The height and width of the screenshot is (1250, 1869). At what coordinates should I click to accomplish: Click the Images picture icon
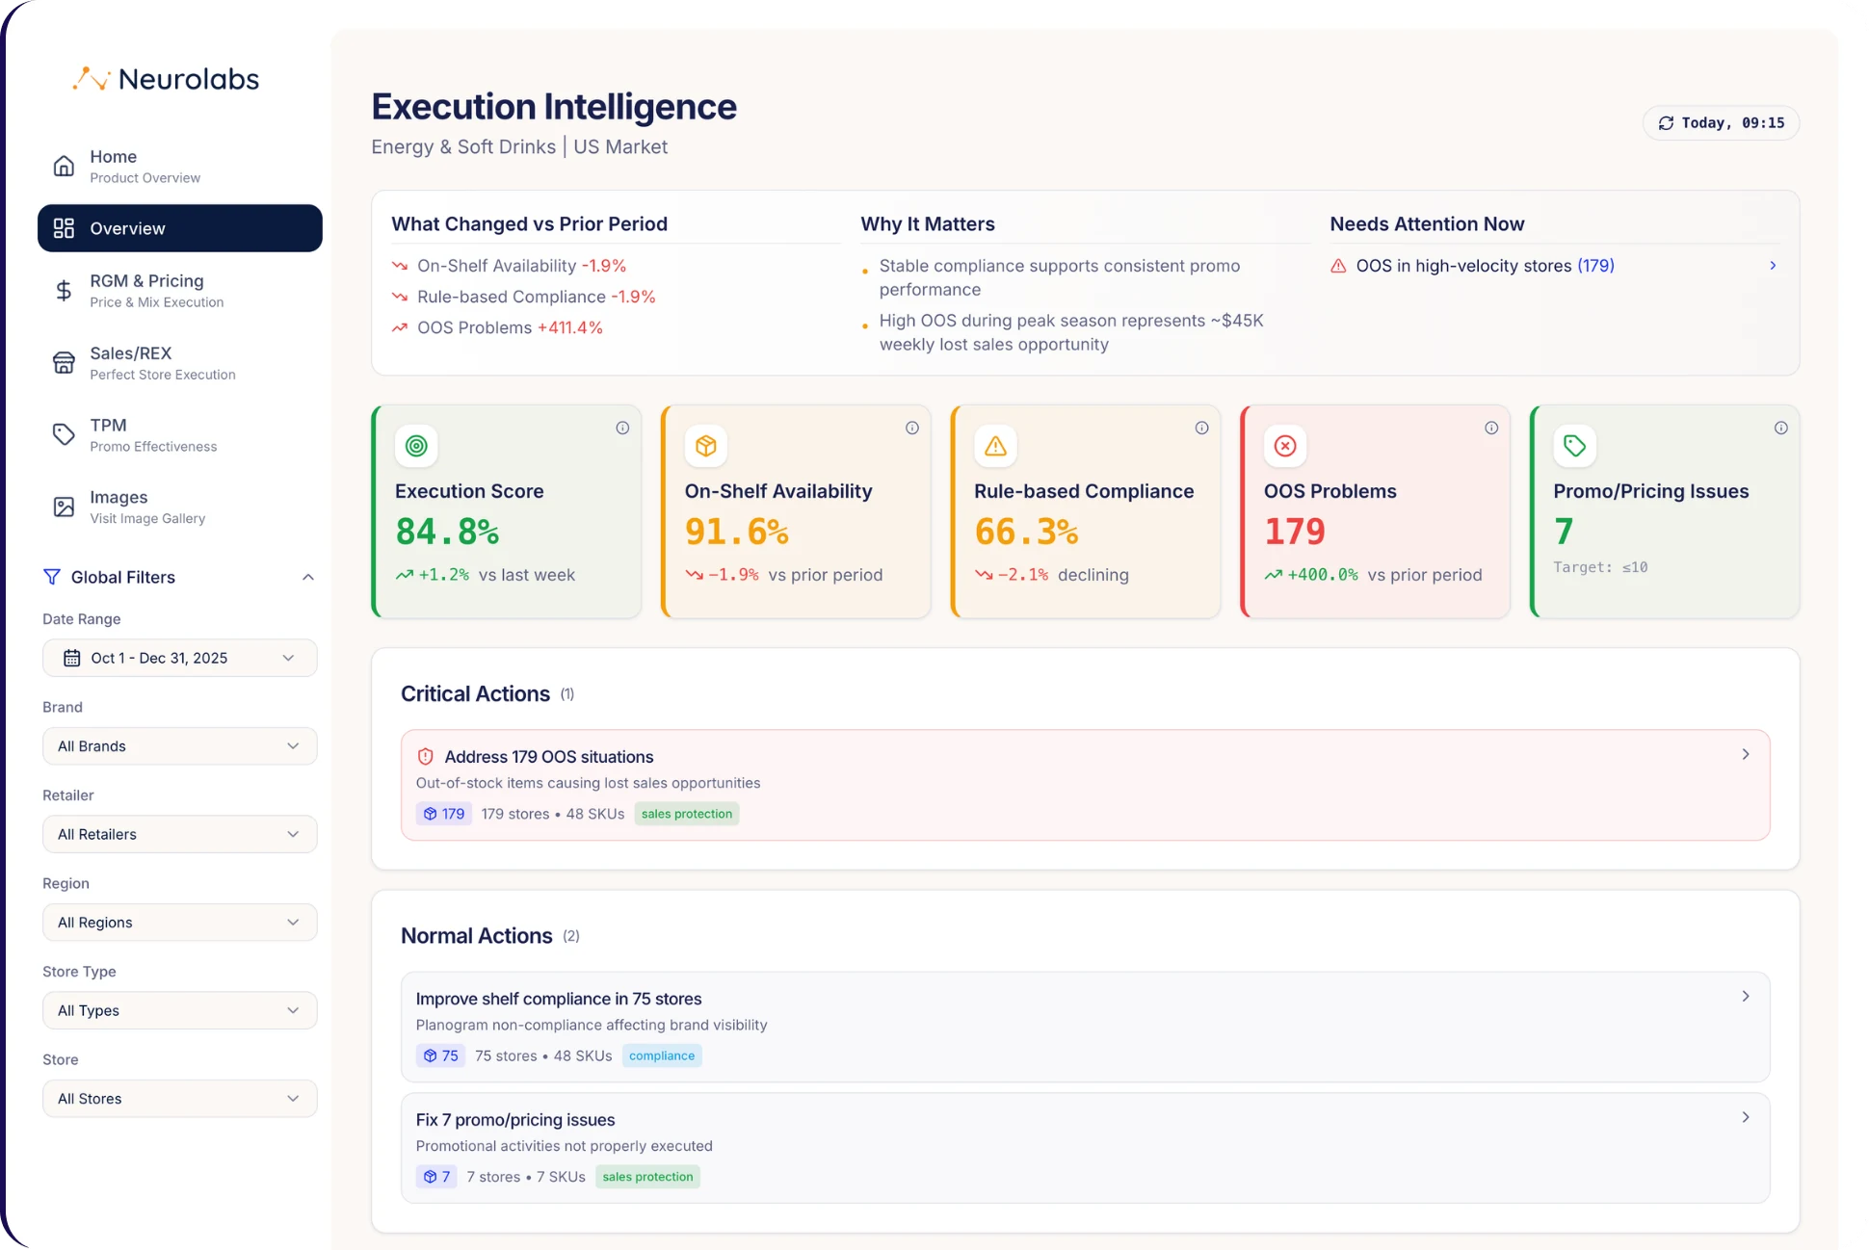pyautogui.click(x=64, y=507)
